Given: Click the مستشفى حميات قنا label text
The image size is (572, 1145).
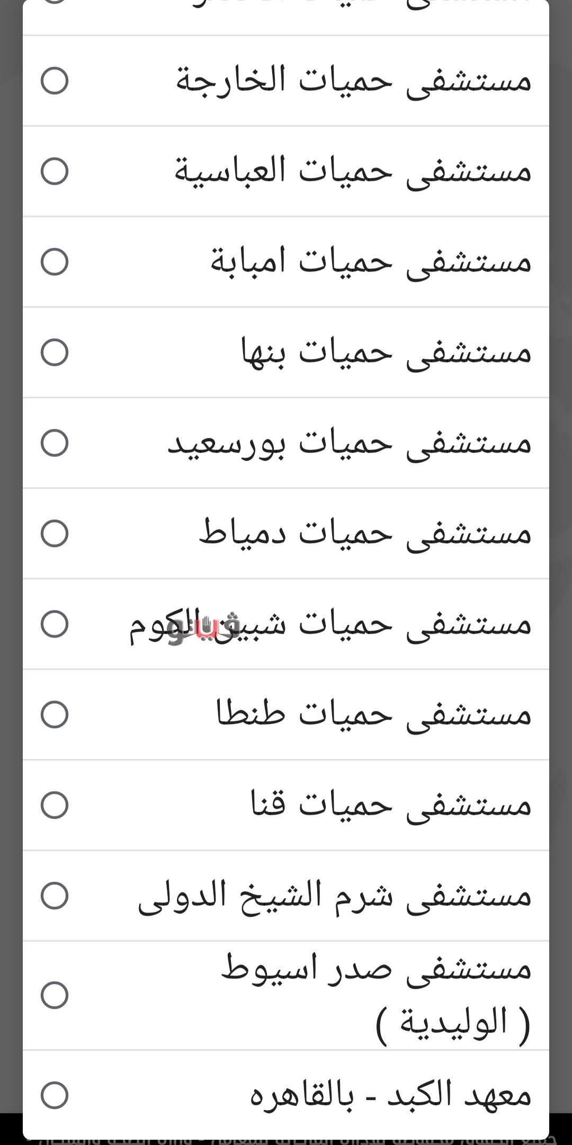Looking at the screenshot, I should click(x=391, y=805).
